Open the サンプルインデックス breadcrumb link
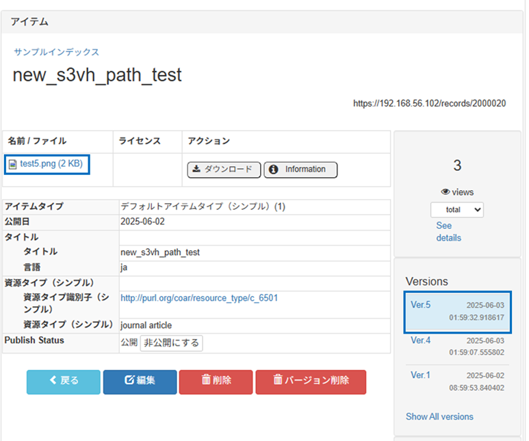Viewport: 529px width, 441px height. (57, 52)
